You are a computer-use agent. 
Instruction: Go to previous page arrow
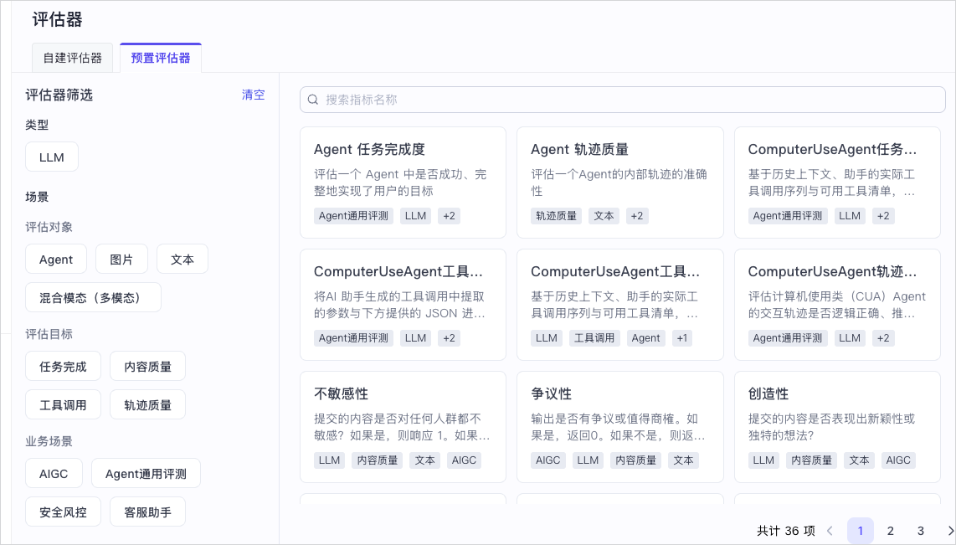coord(830,531)
